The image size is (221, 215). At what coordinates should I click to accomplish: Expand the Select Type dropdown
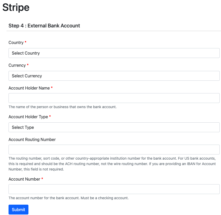coord(114,127)
